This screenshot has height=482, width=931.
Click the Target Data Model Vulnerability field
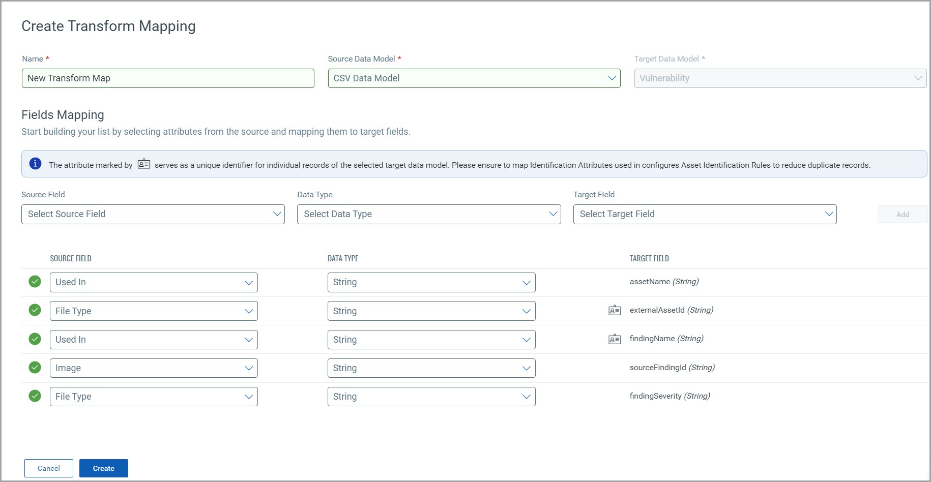(x=780, y=78)
